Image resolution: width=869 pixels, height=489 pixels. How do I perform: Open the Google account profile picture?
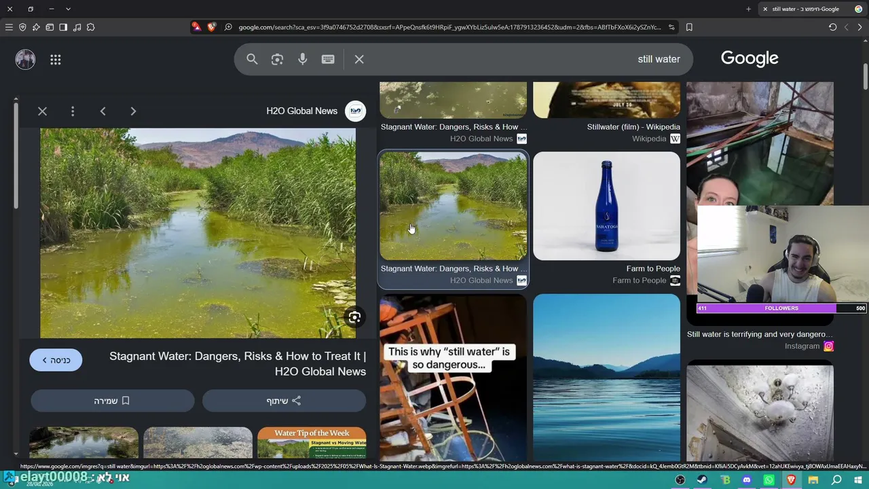(25, 59)
